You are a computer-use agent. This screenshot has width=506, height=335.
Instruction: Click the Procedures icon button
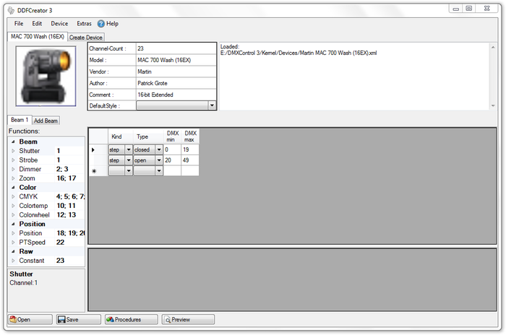pyautogui.click(x=131, y=319)
